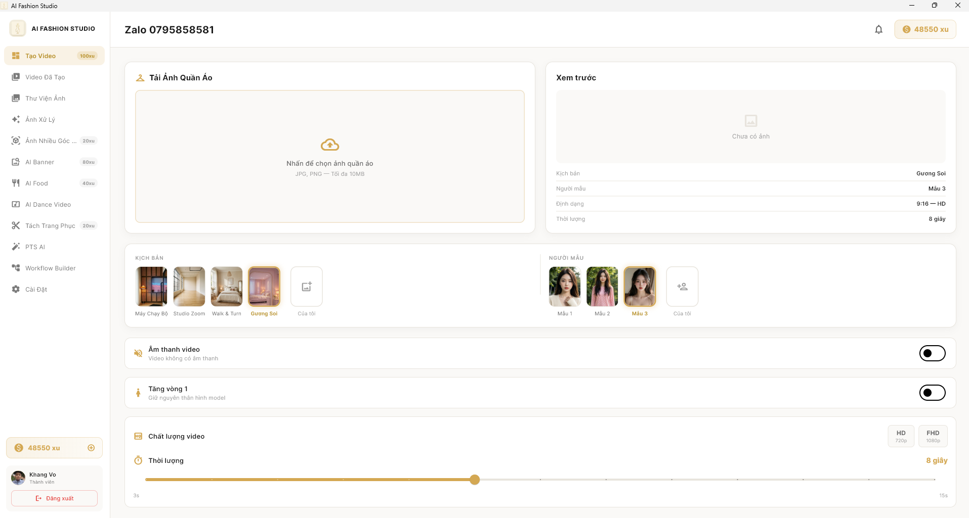Screen dimensions: 969x518
Task: Choose the Mẫu 1 model thumbnail
Action: (x=565, y=287)
